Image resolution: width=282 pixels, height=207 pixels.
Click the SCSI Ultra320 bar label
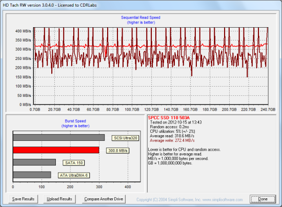click(125, 138)
